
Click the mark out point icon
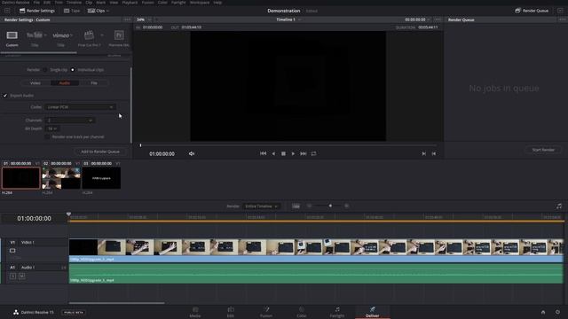point(434,153)
